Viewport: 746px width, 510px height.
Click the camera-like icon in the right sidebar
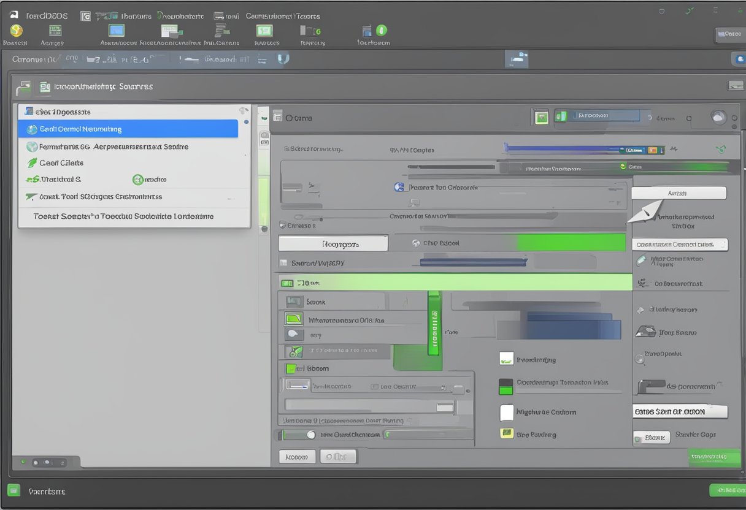(645, 332)
